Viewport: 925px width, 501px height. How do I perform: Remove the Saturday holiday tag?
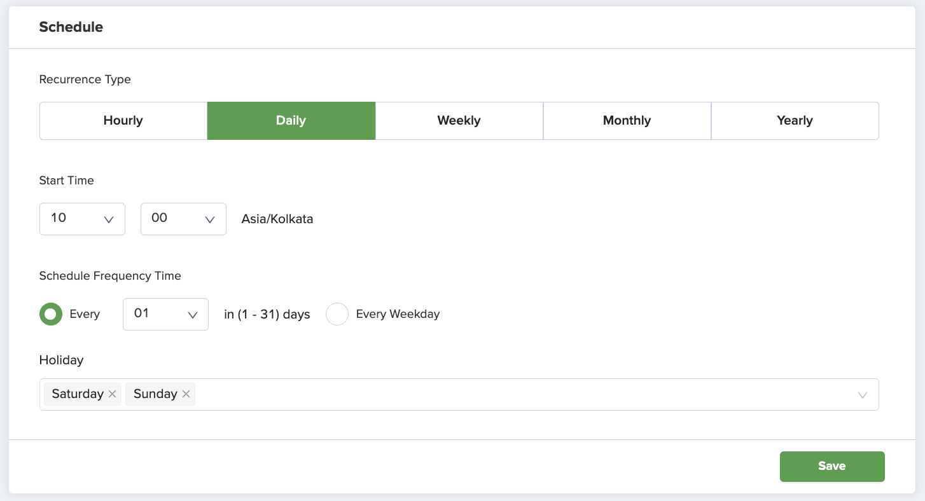[x=112, y=394]
